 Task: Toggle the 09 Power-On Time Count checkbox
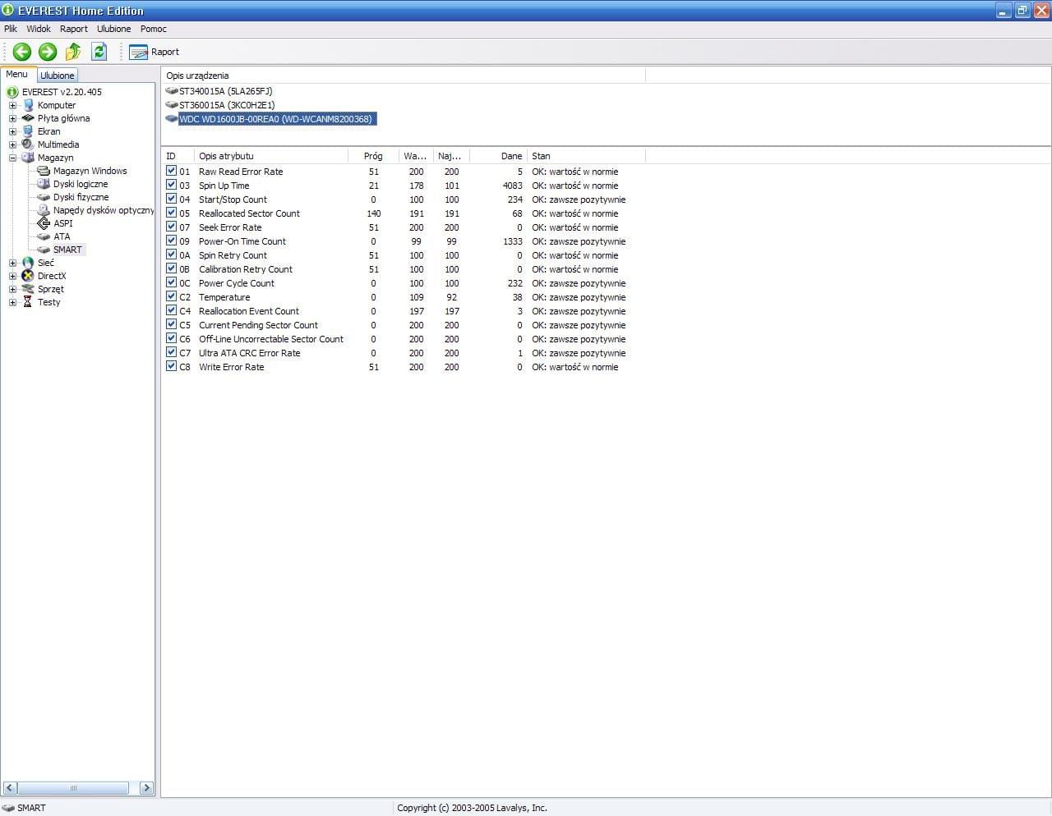[171, 241]
